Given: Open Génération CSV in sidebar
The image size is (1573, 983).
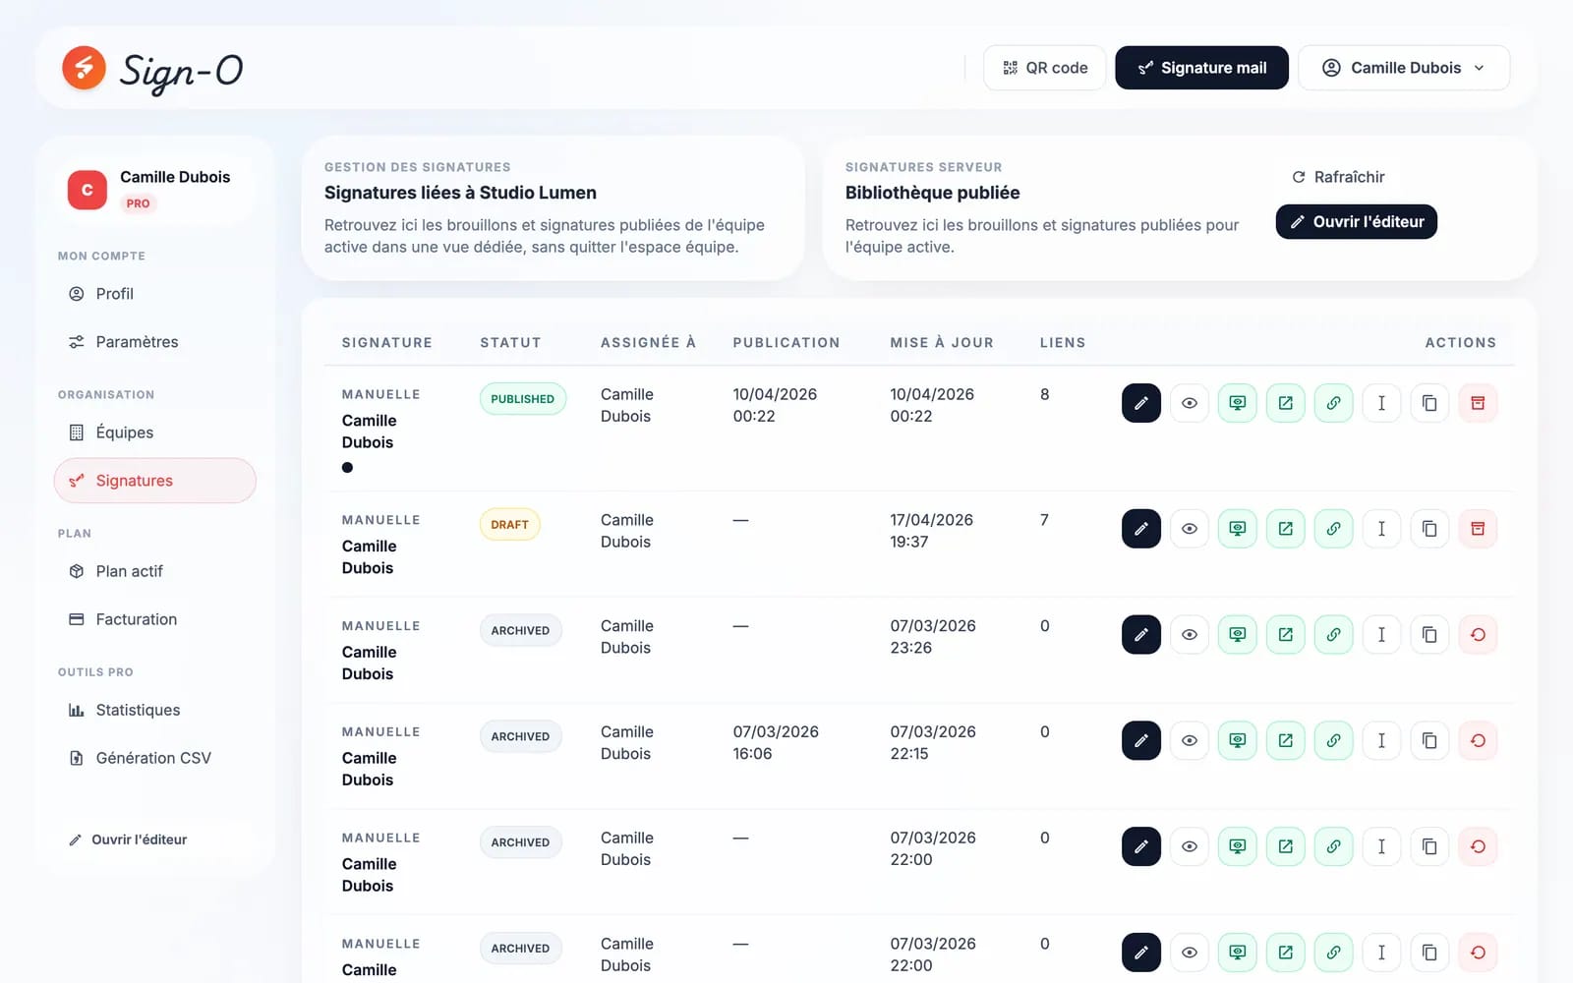Looking at the screenshot, I should [155, 758].
